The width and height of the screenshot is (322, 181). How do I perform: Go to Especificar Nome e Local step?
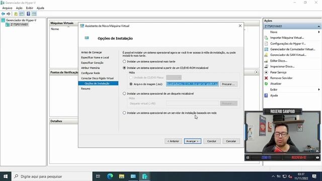(95, 57)
